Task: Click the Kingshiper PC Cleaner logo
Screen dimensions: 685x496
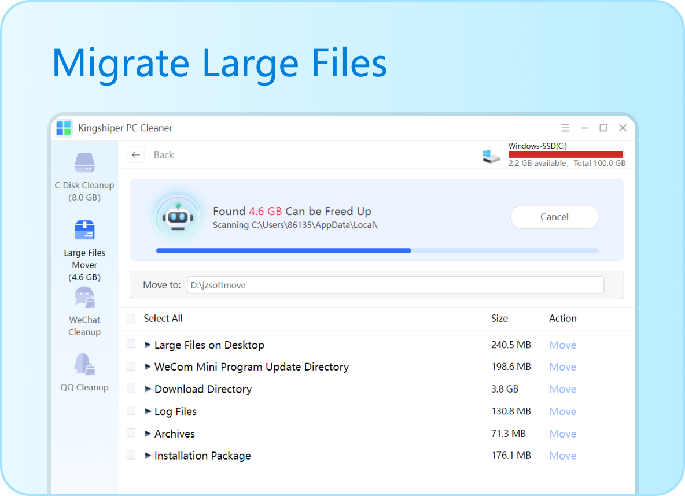Action: pos(64,128)
